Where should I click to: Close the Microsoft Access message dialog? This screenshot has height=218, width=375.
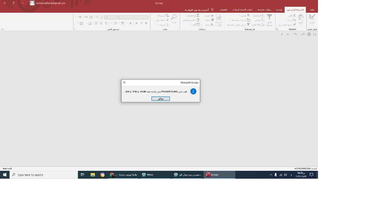pos(124,82)
